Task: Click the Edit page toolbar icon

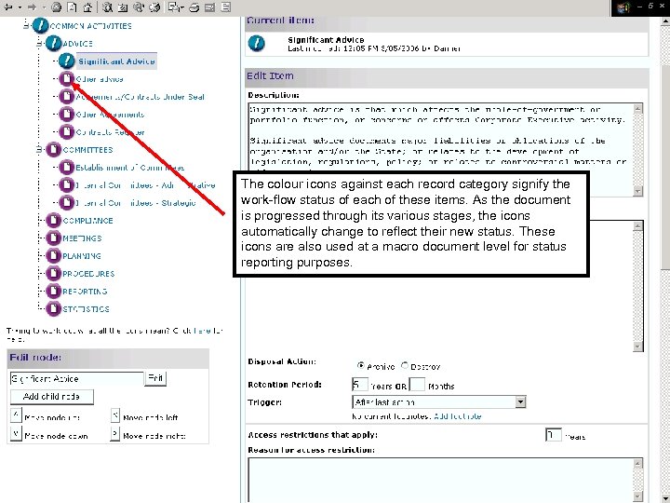Action: tap(209, 7)
